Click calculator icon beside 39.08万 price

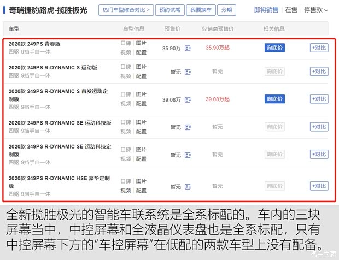click(188, 99)
